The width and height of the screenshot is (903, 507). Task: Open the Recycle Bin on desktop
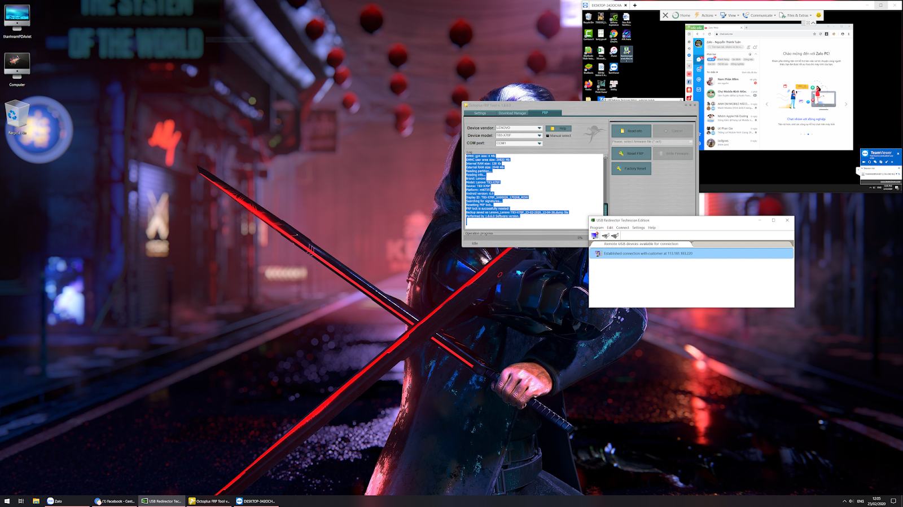point(17,117)
